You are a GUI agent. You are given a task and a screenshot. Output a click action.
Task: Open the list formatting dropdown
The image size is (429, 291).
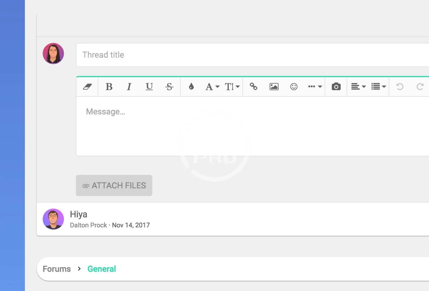pyautogui.click(x=378, y=87)
